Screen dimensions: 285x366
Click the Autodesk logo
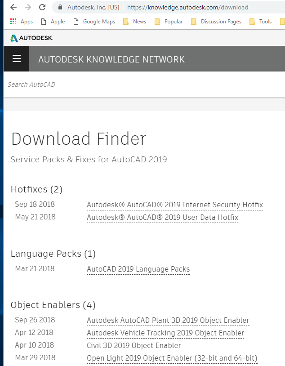[31, 38]
